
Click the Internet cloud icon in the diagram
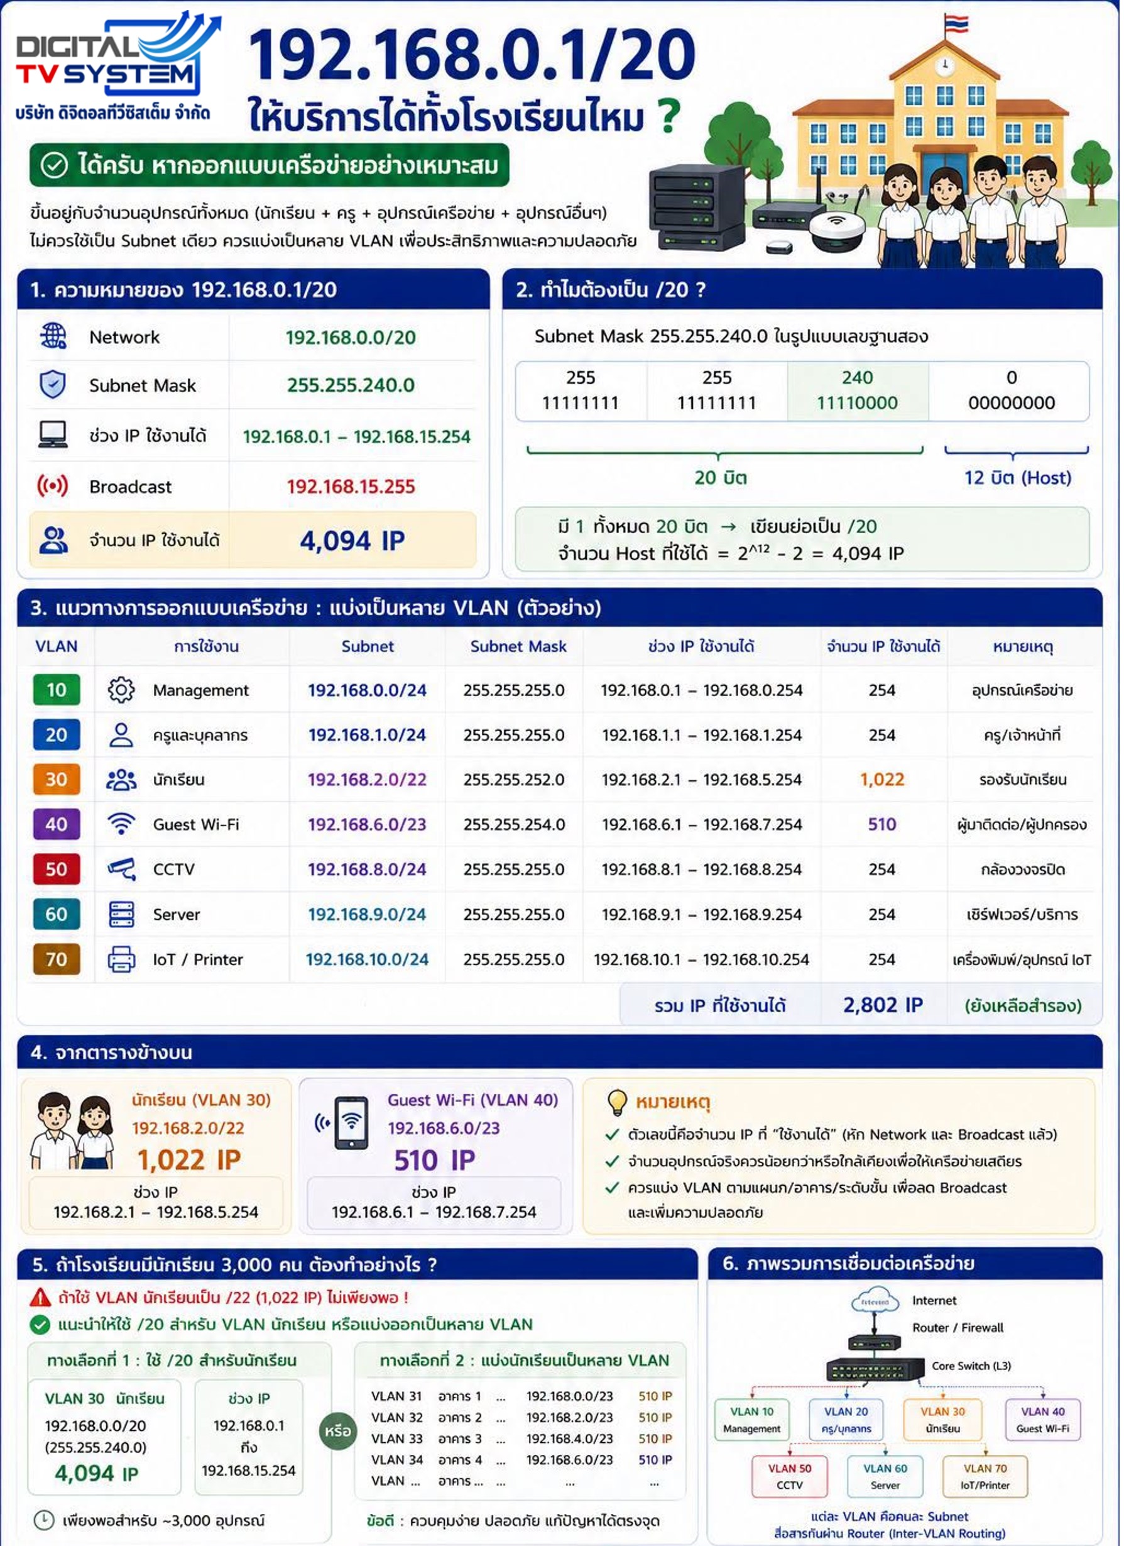coord(875,1301)
